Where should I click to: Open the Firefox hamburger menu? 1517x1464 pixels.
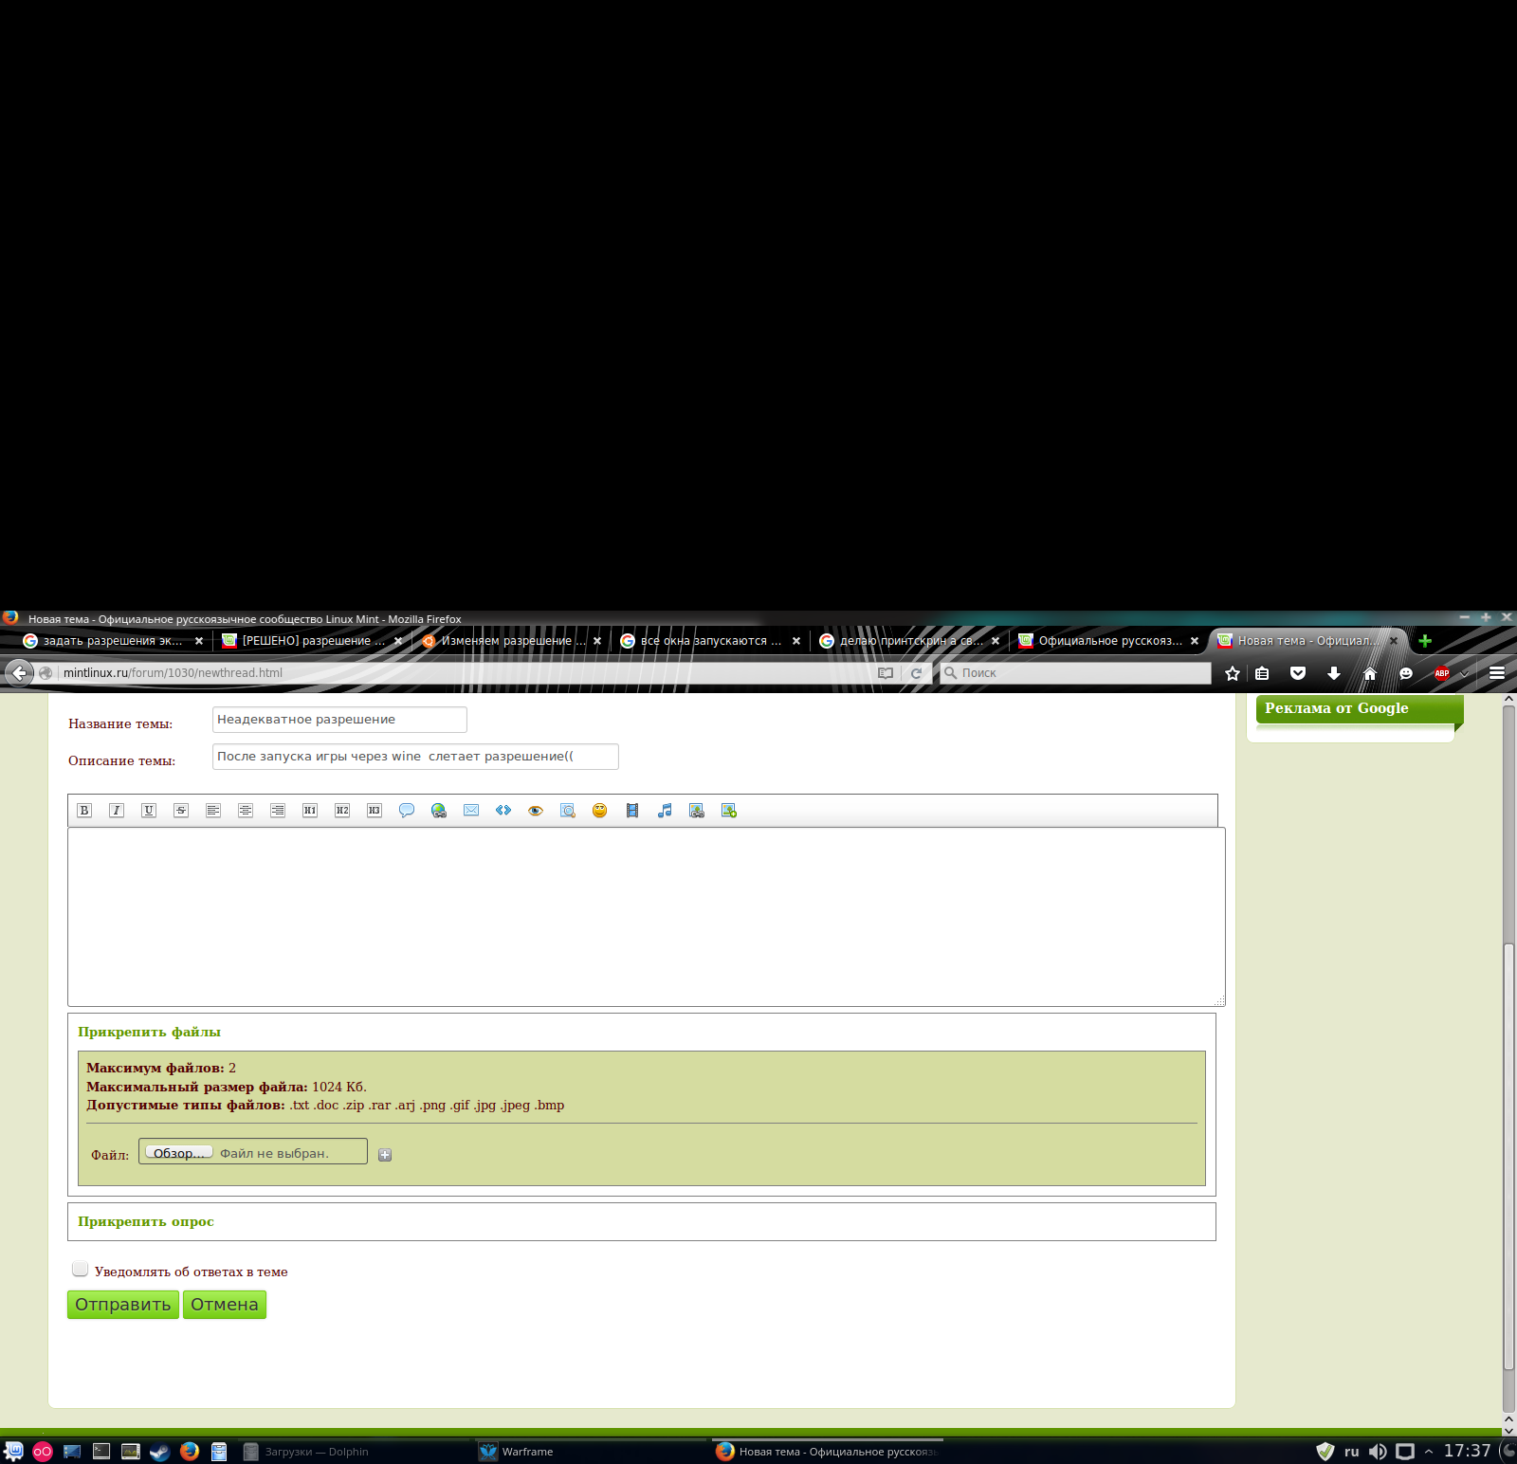coord(1497,673)
